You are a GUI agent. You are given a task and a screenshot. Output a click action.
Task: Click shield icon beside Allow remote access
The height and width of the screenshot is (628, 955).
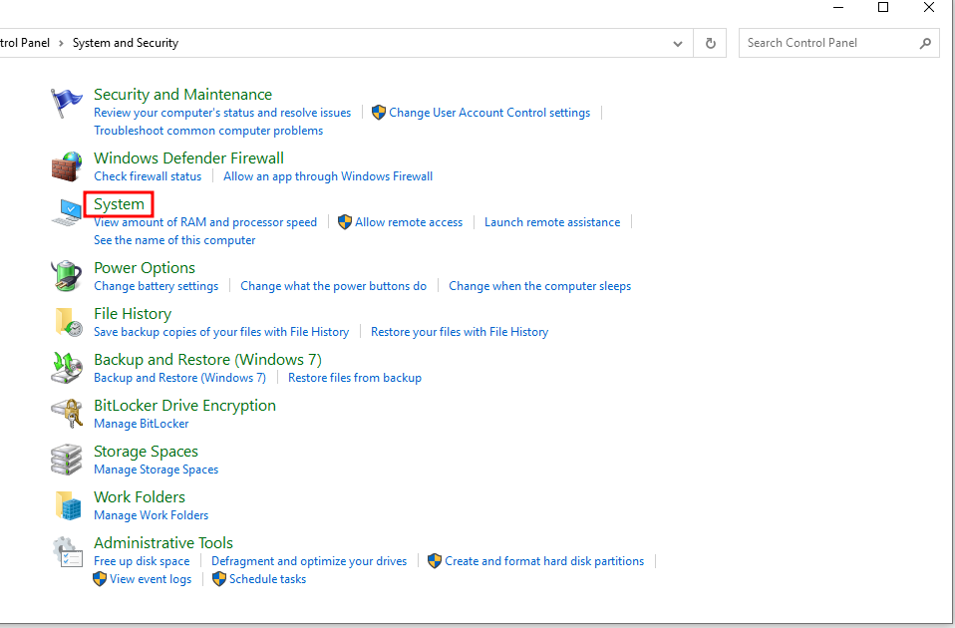point(345,222)
